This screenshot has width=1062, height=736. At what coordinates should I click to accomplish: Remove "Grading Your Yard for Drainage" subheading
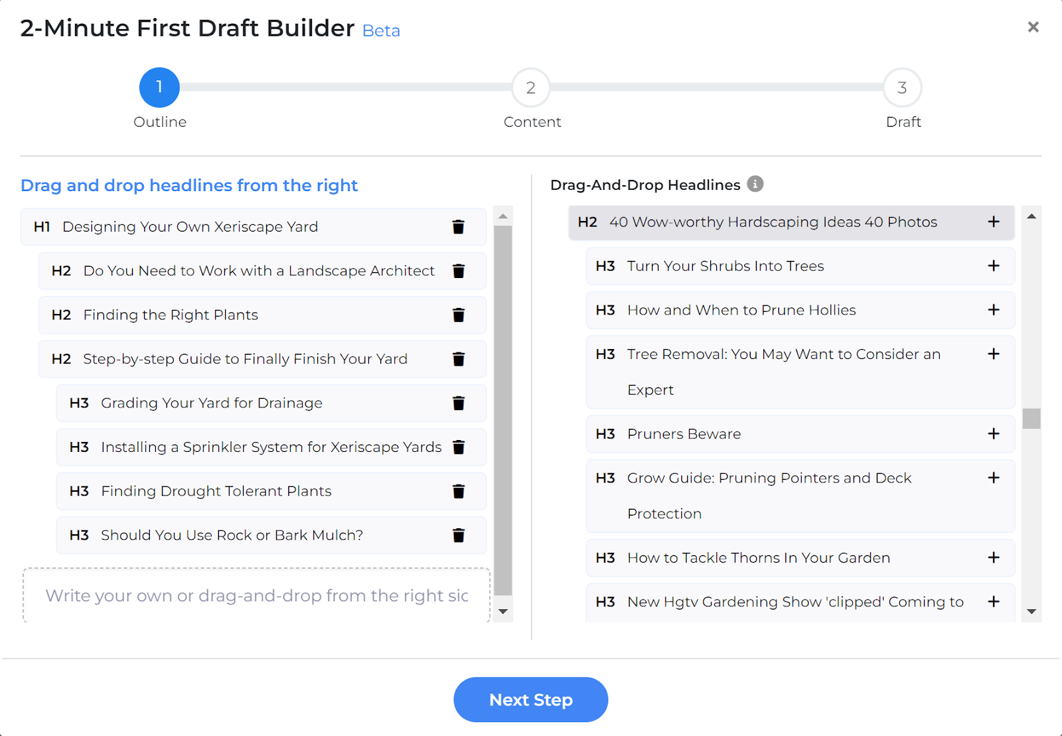click(459, 403)
